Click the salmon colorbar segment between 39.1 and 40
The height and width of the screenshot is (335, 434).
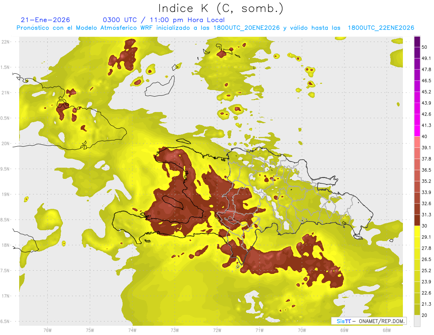tap(417, 142)
